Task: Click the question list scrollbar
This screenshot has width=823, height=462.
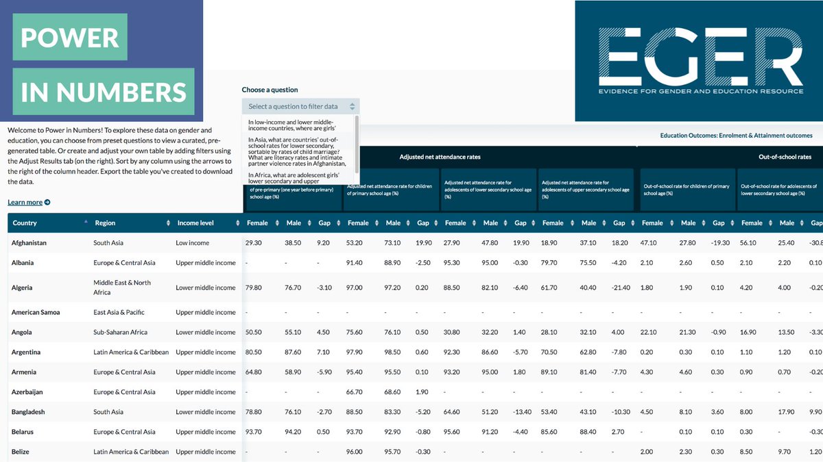Action: [357, 144]
